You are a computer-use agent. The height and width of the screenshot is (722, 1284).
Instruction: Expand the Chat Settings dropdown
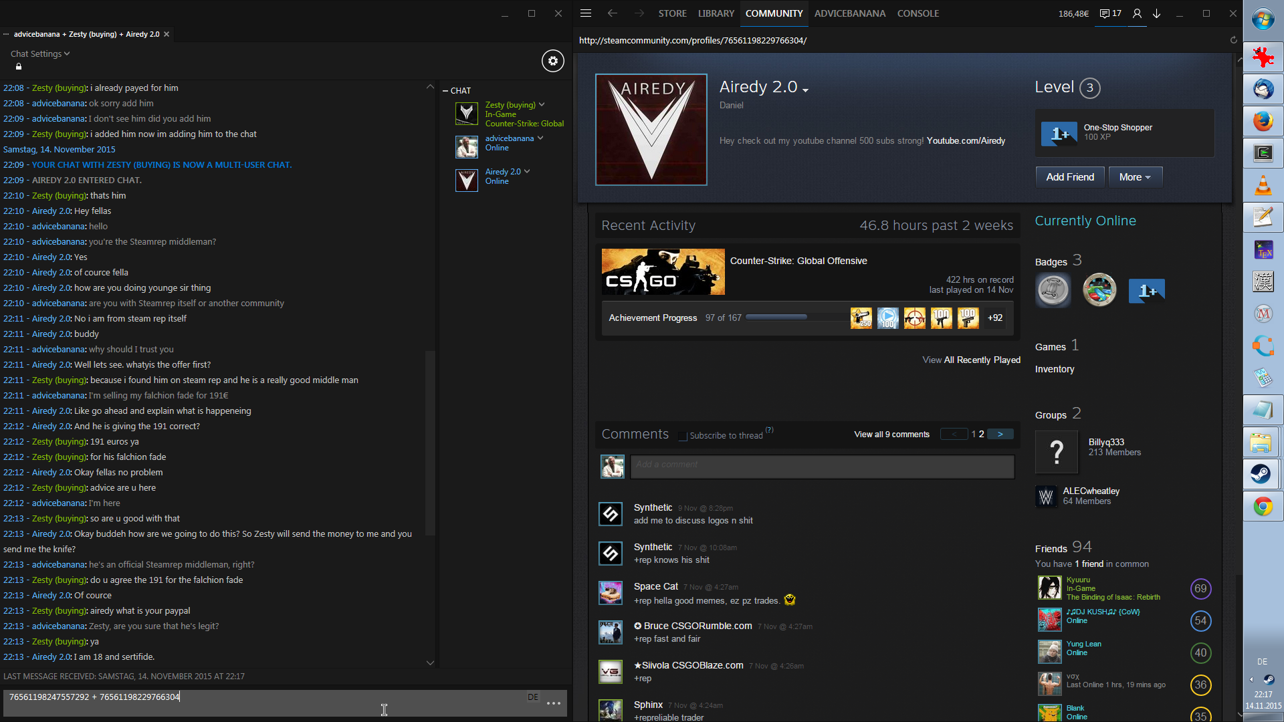(x=40, y=53)
